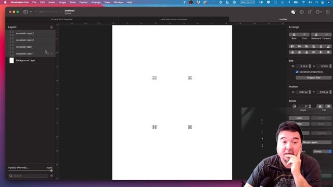This screenshot has width=333, height=187.
Task: Open the sidebar layout dropdown arrow
Action: tap(31, 12)
